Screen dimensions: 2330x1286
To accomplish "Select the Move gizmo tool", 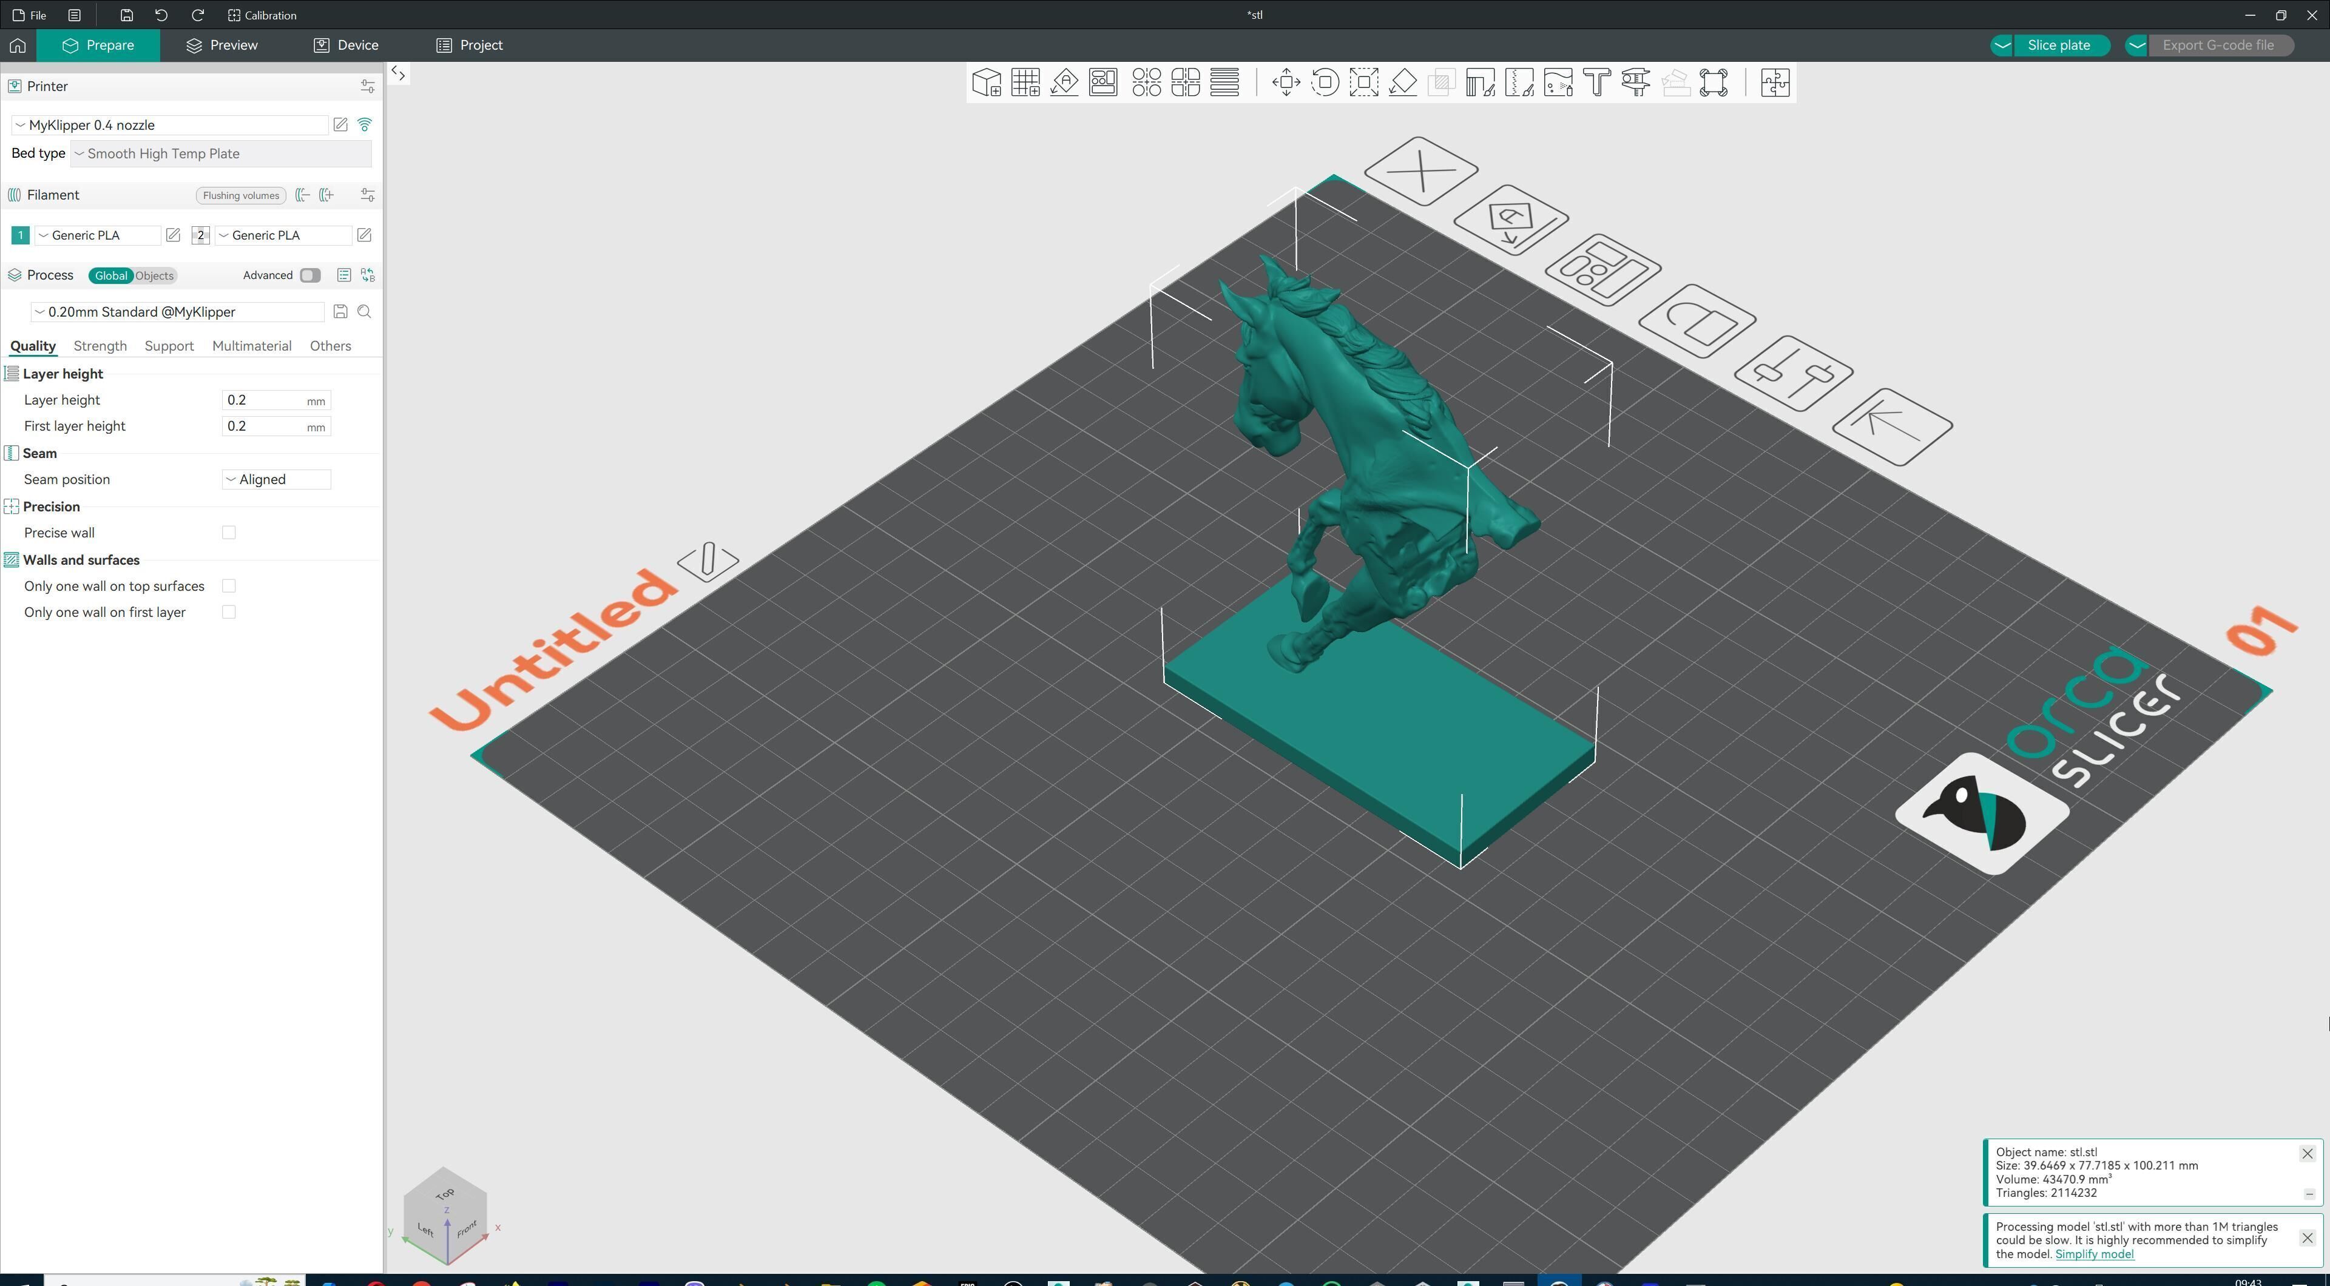I will pyautogui.click(x=1285, y=82).
